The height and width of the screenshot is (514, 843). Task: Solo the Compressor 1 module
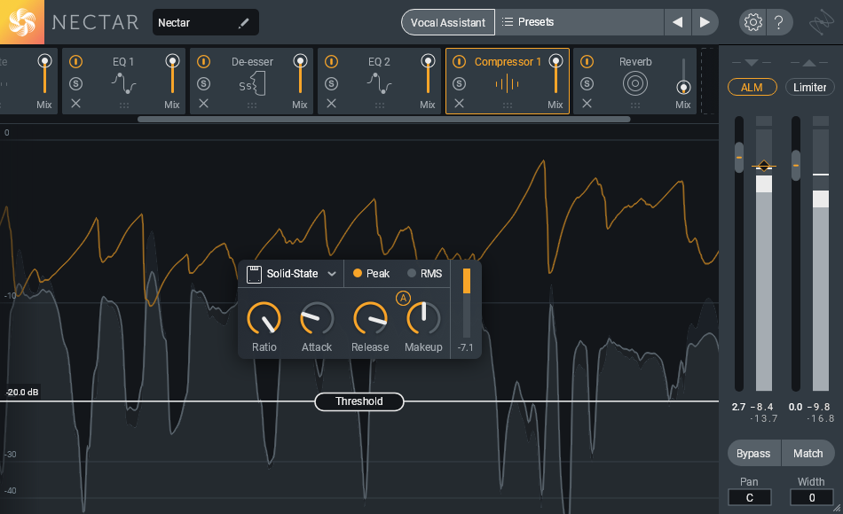459,84
